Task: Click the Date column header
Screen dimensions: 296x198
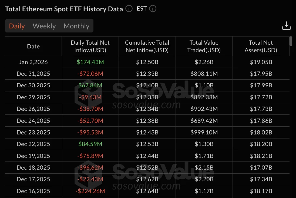Action: (x=33, y=46)
